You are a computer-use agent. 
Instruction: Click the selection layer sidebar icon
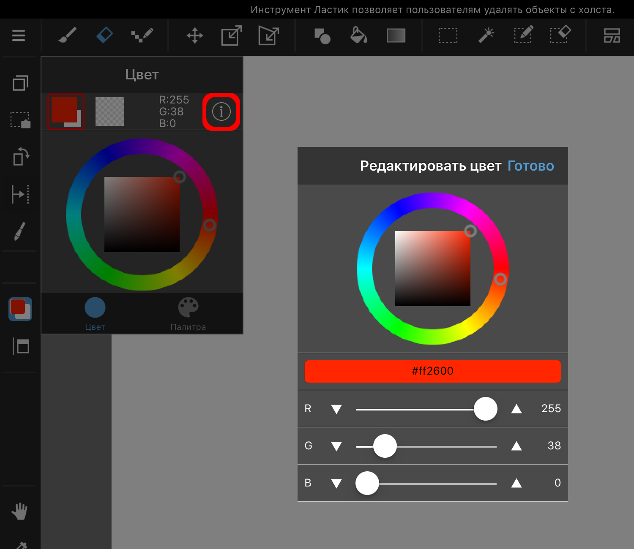pos(20,120)
